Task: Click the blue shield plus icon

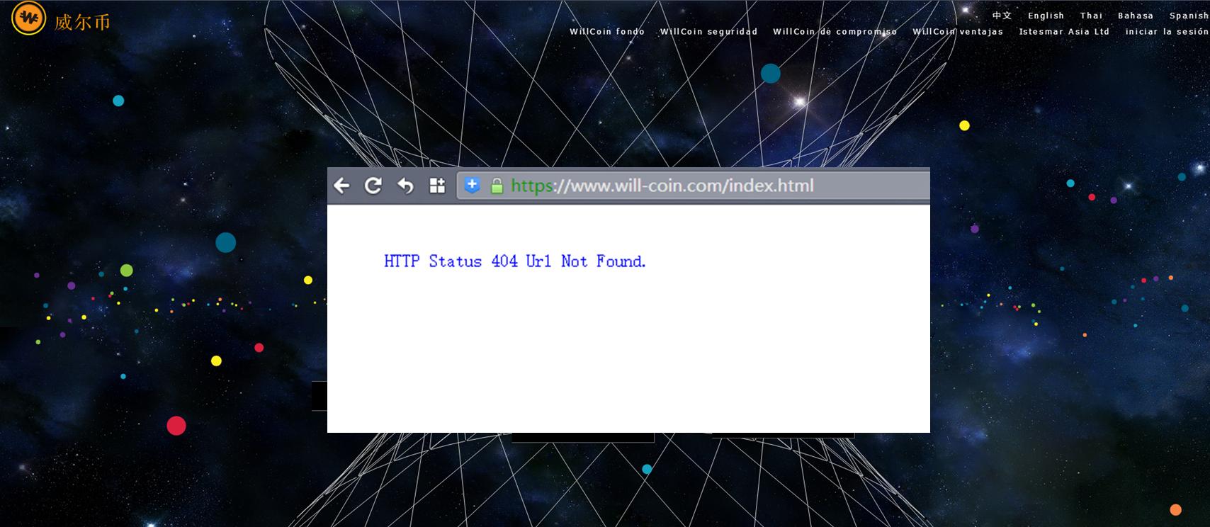Action: click(x=472, y=186)
